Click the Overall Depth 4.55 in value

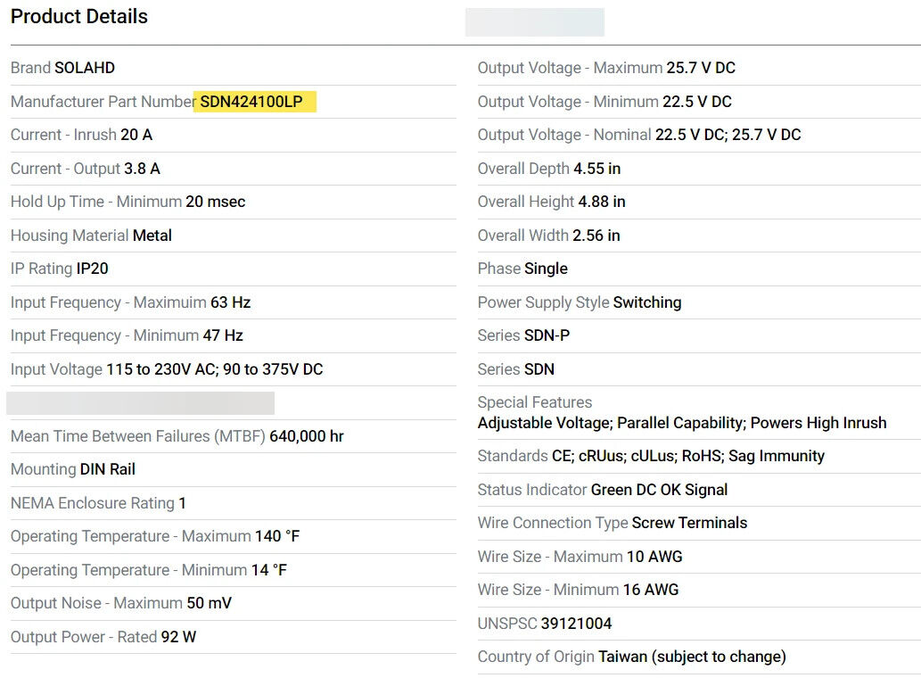click(596, 169)
